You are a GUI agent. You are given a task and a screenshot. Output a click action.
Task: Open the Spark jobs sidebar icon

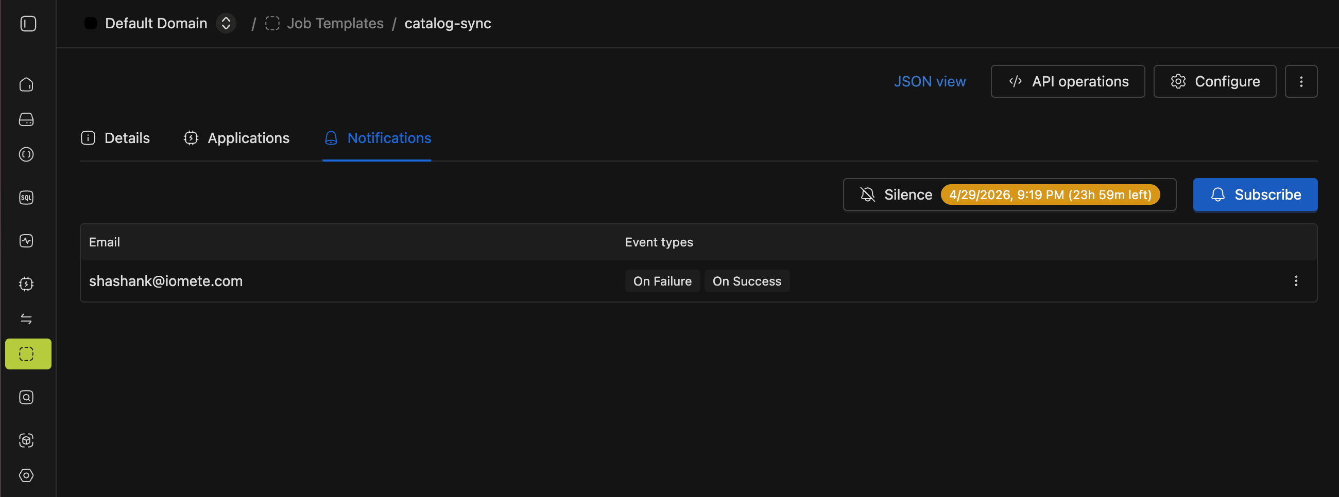pos(26,284)
